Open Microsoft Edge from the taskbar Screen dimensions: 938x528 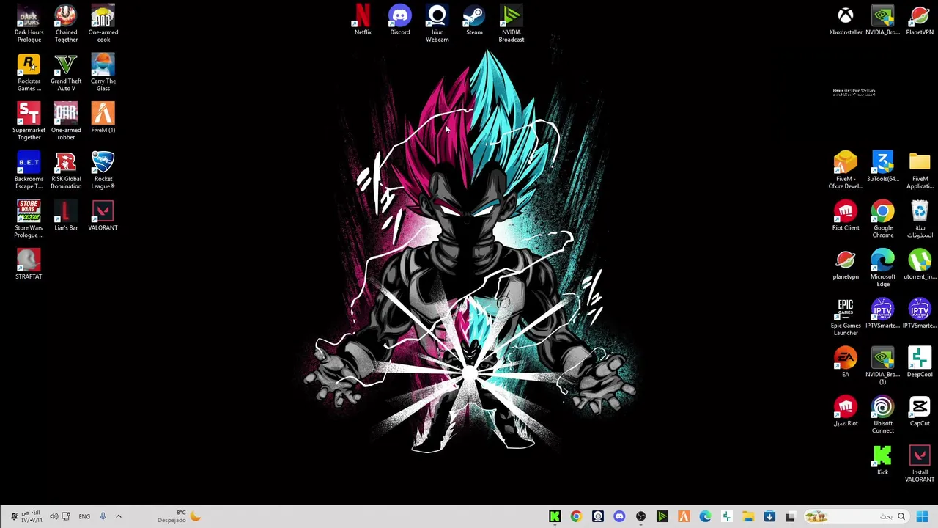tap(705, 517)
